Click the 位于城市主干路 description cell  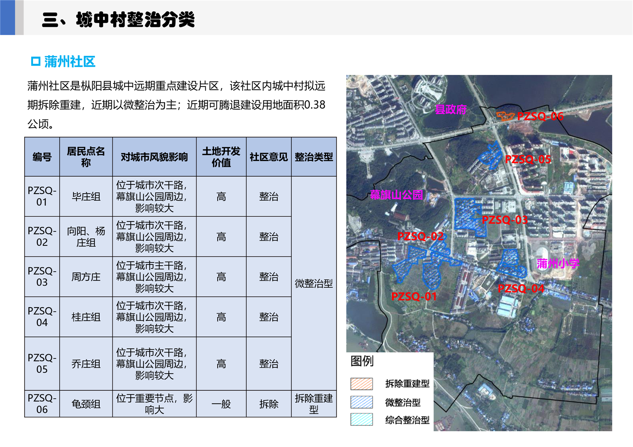click(x=154, y=277)
